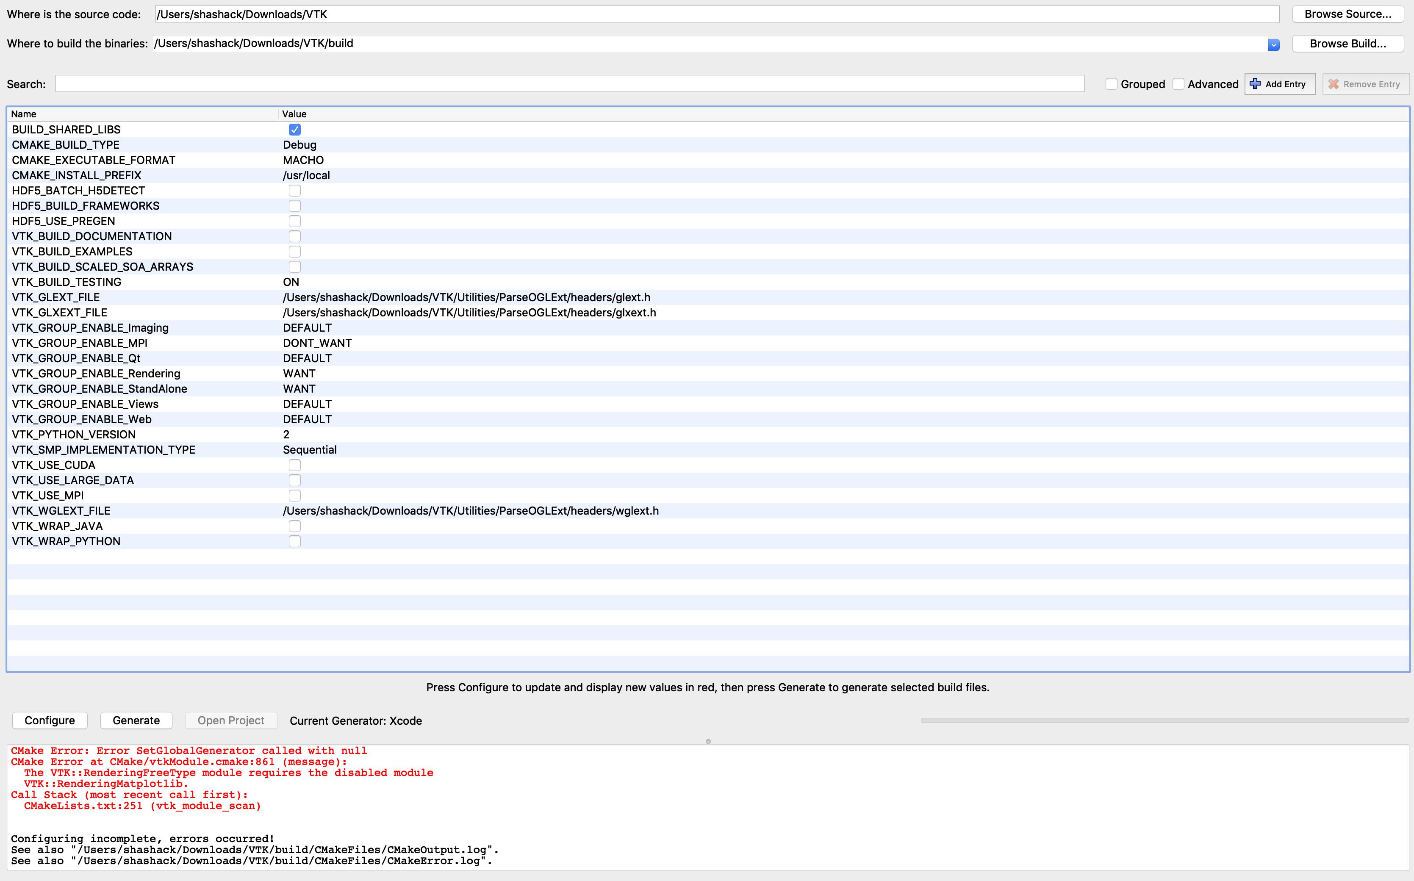Enable the Grouped checkbox
Screen dimensions: 1414x881
pos(1112,84)
